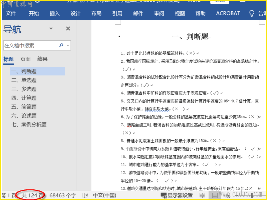This screenshot has width=267, height=200.
Task: Open 显示器设置 display settings
Action: point(177,195)
